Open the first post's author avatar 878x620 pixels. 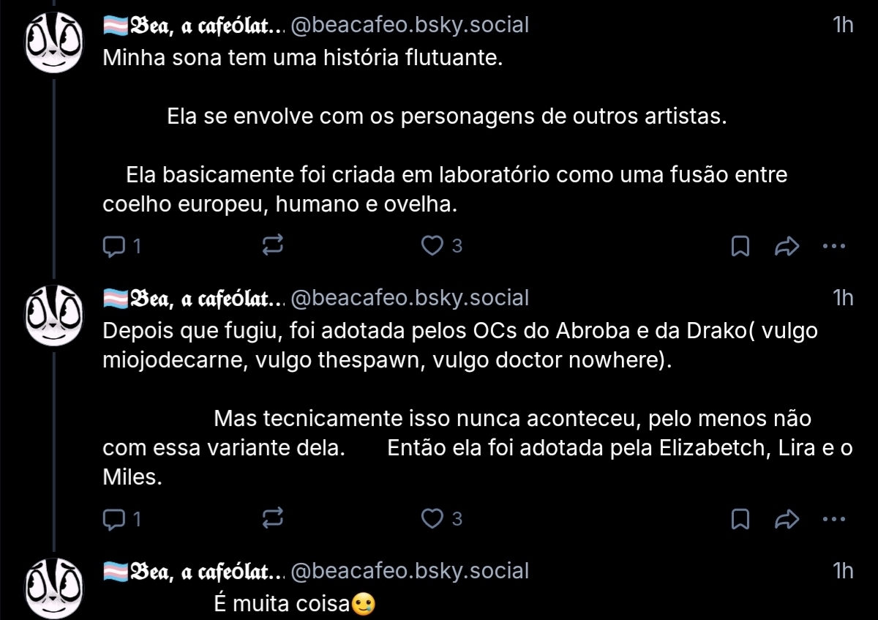[53, 44]
